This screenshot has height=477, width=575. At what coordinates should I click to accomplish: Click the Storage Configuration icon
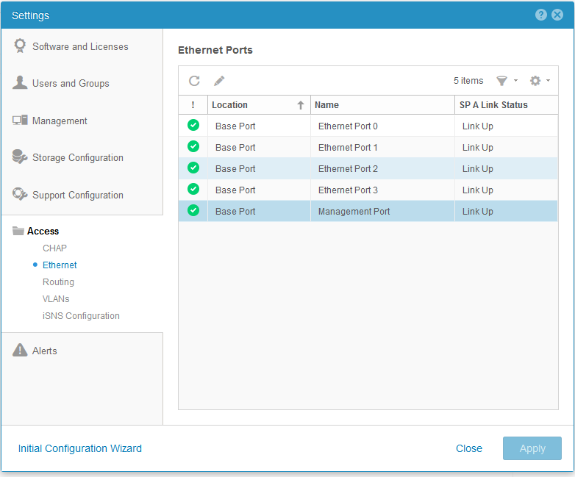click(x=20, y=157)
